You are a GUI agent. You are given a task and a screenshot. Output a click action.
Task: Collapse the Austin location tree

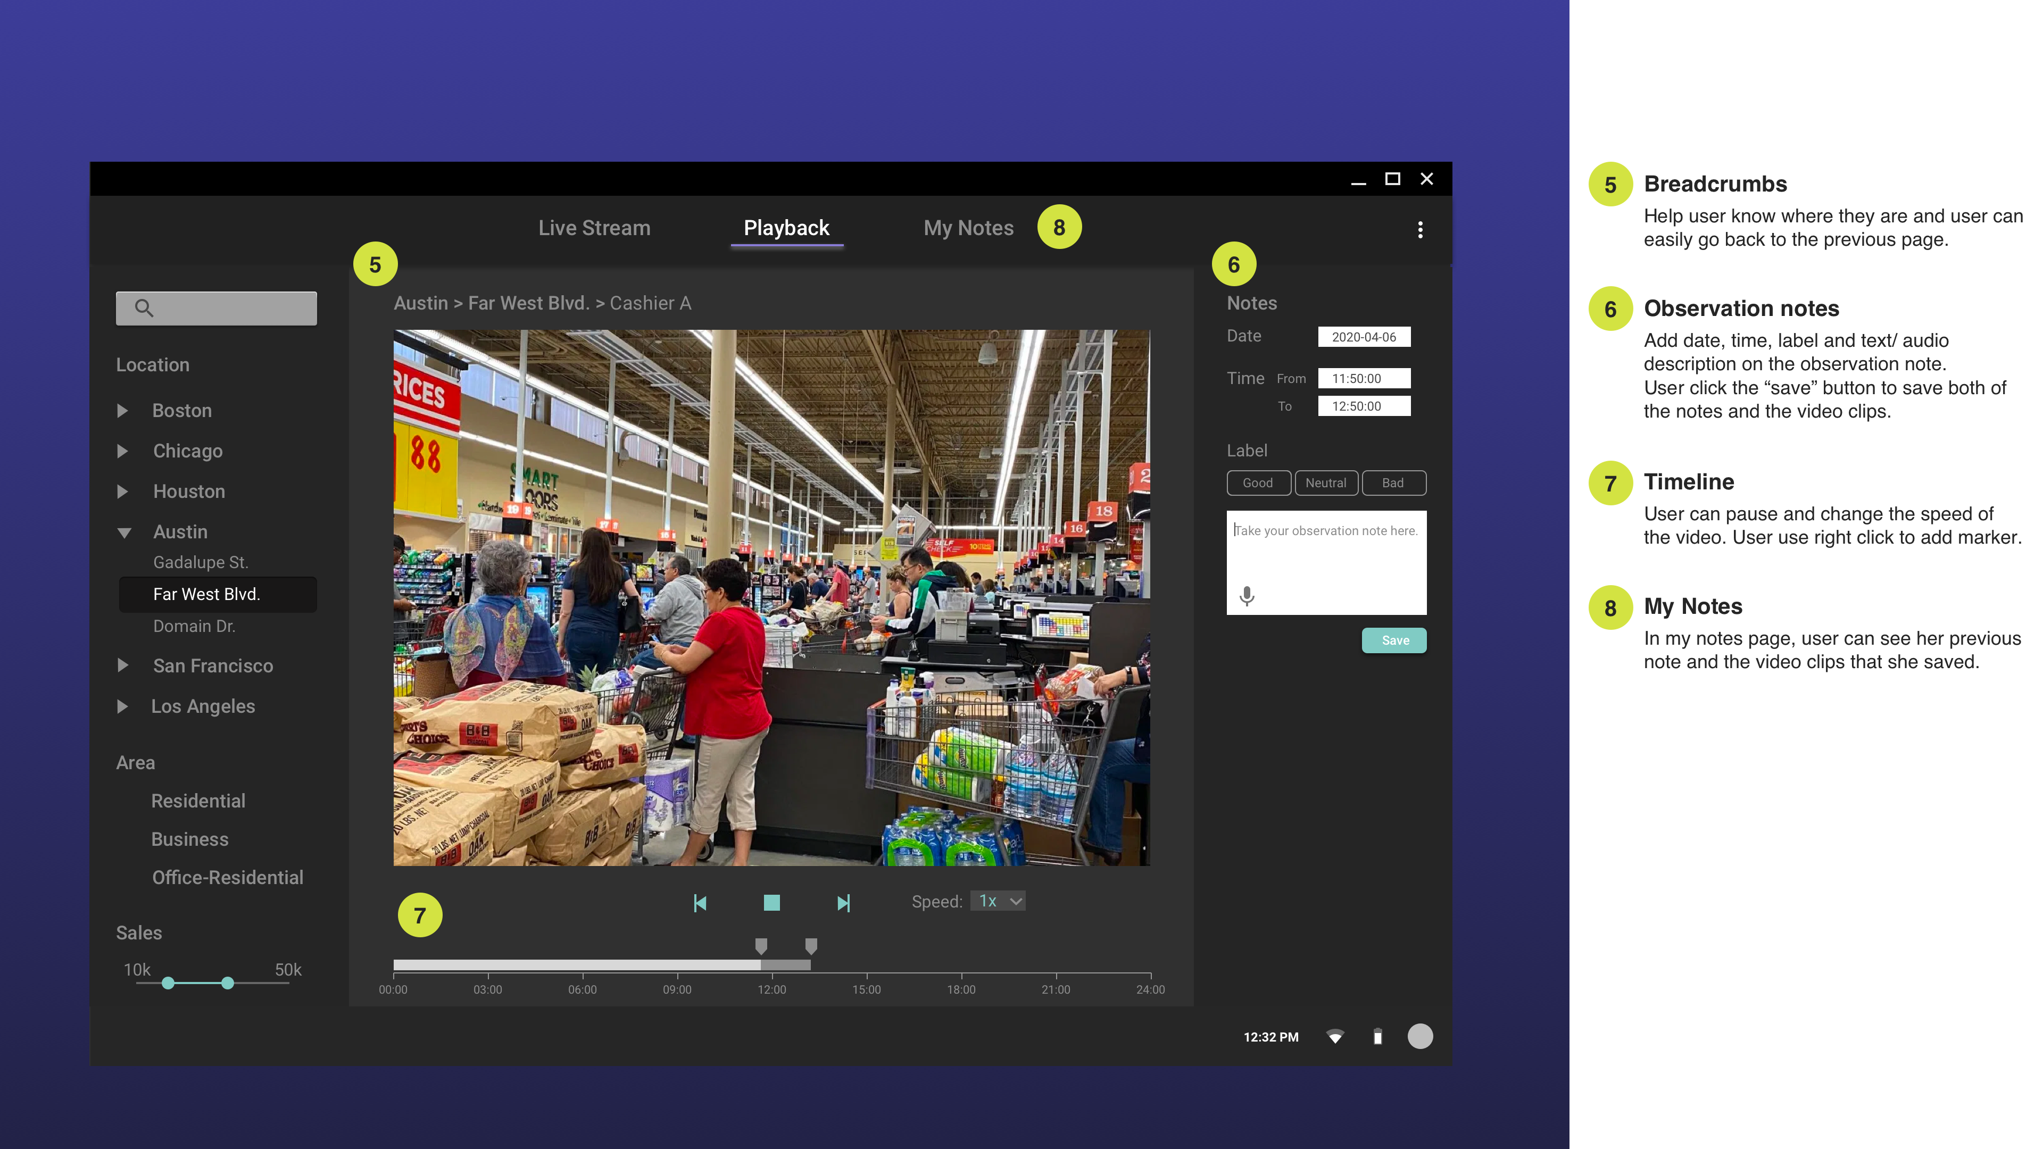tap(124, 532)
